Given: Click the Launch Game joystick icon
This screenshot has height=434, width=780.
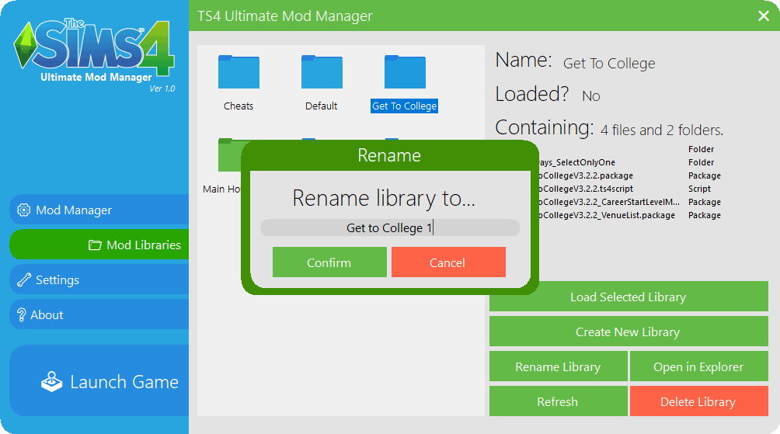Looking at the screenshot, I should [52, 382].
